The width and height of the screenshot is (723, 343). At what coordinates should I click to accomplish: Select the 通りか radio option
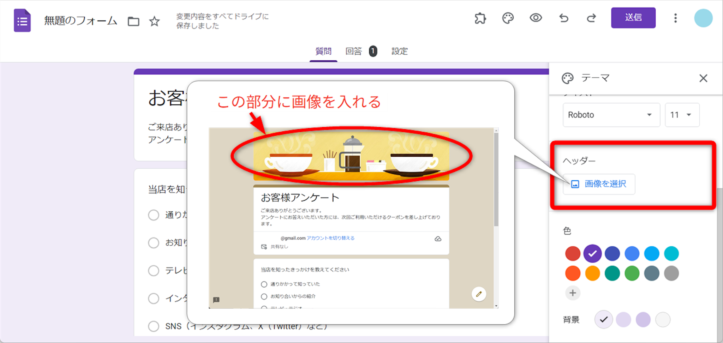(x=154, y=215)
